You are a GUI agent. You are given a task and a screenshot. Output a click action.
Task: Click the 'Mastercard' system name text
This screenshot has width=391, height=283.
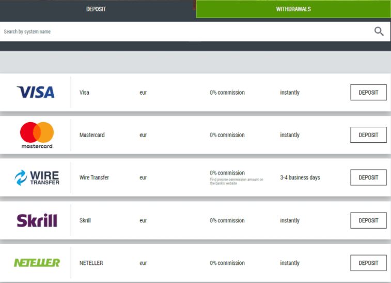pyautogui.click(x=92, y=135)
